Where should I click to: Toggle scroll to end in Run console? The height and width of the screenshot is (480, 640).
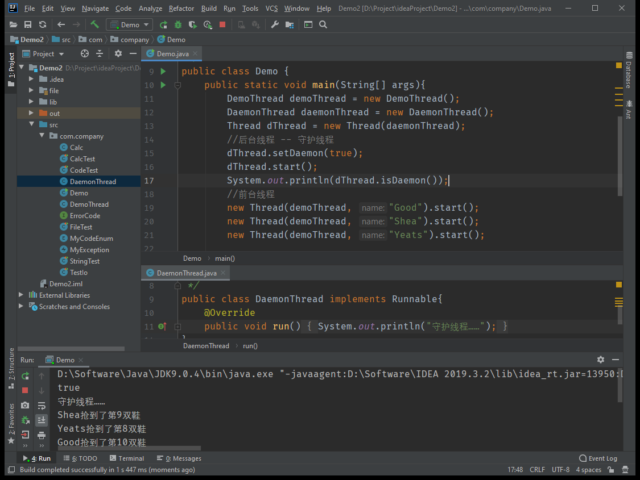point(42,420)
